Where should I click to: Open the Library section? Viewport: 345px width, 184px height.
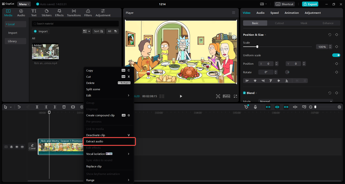coord(15,41)
